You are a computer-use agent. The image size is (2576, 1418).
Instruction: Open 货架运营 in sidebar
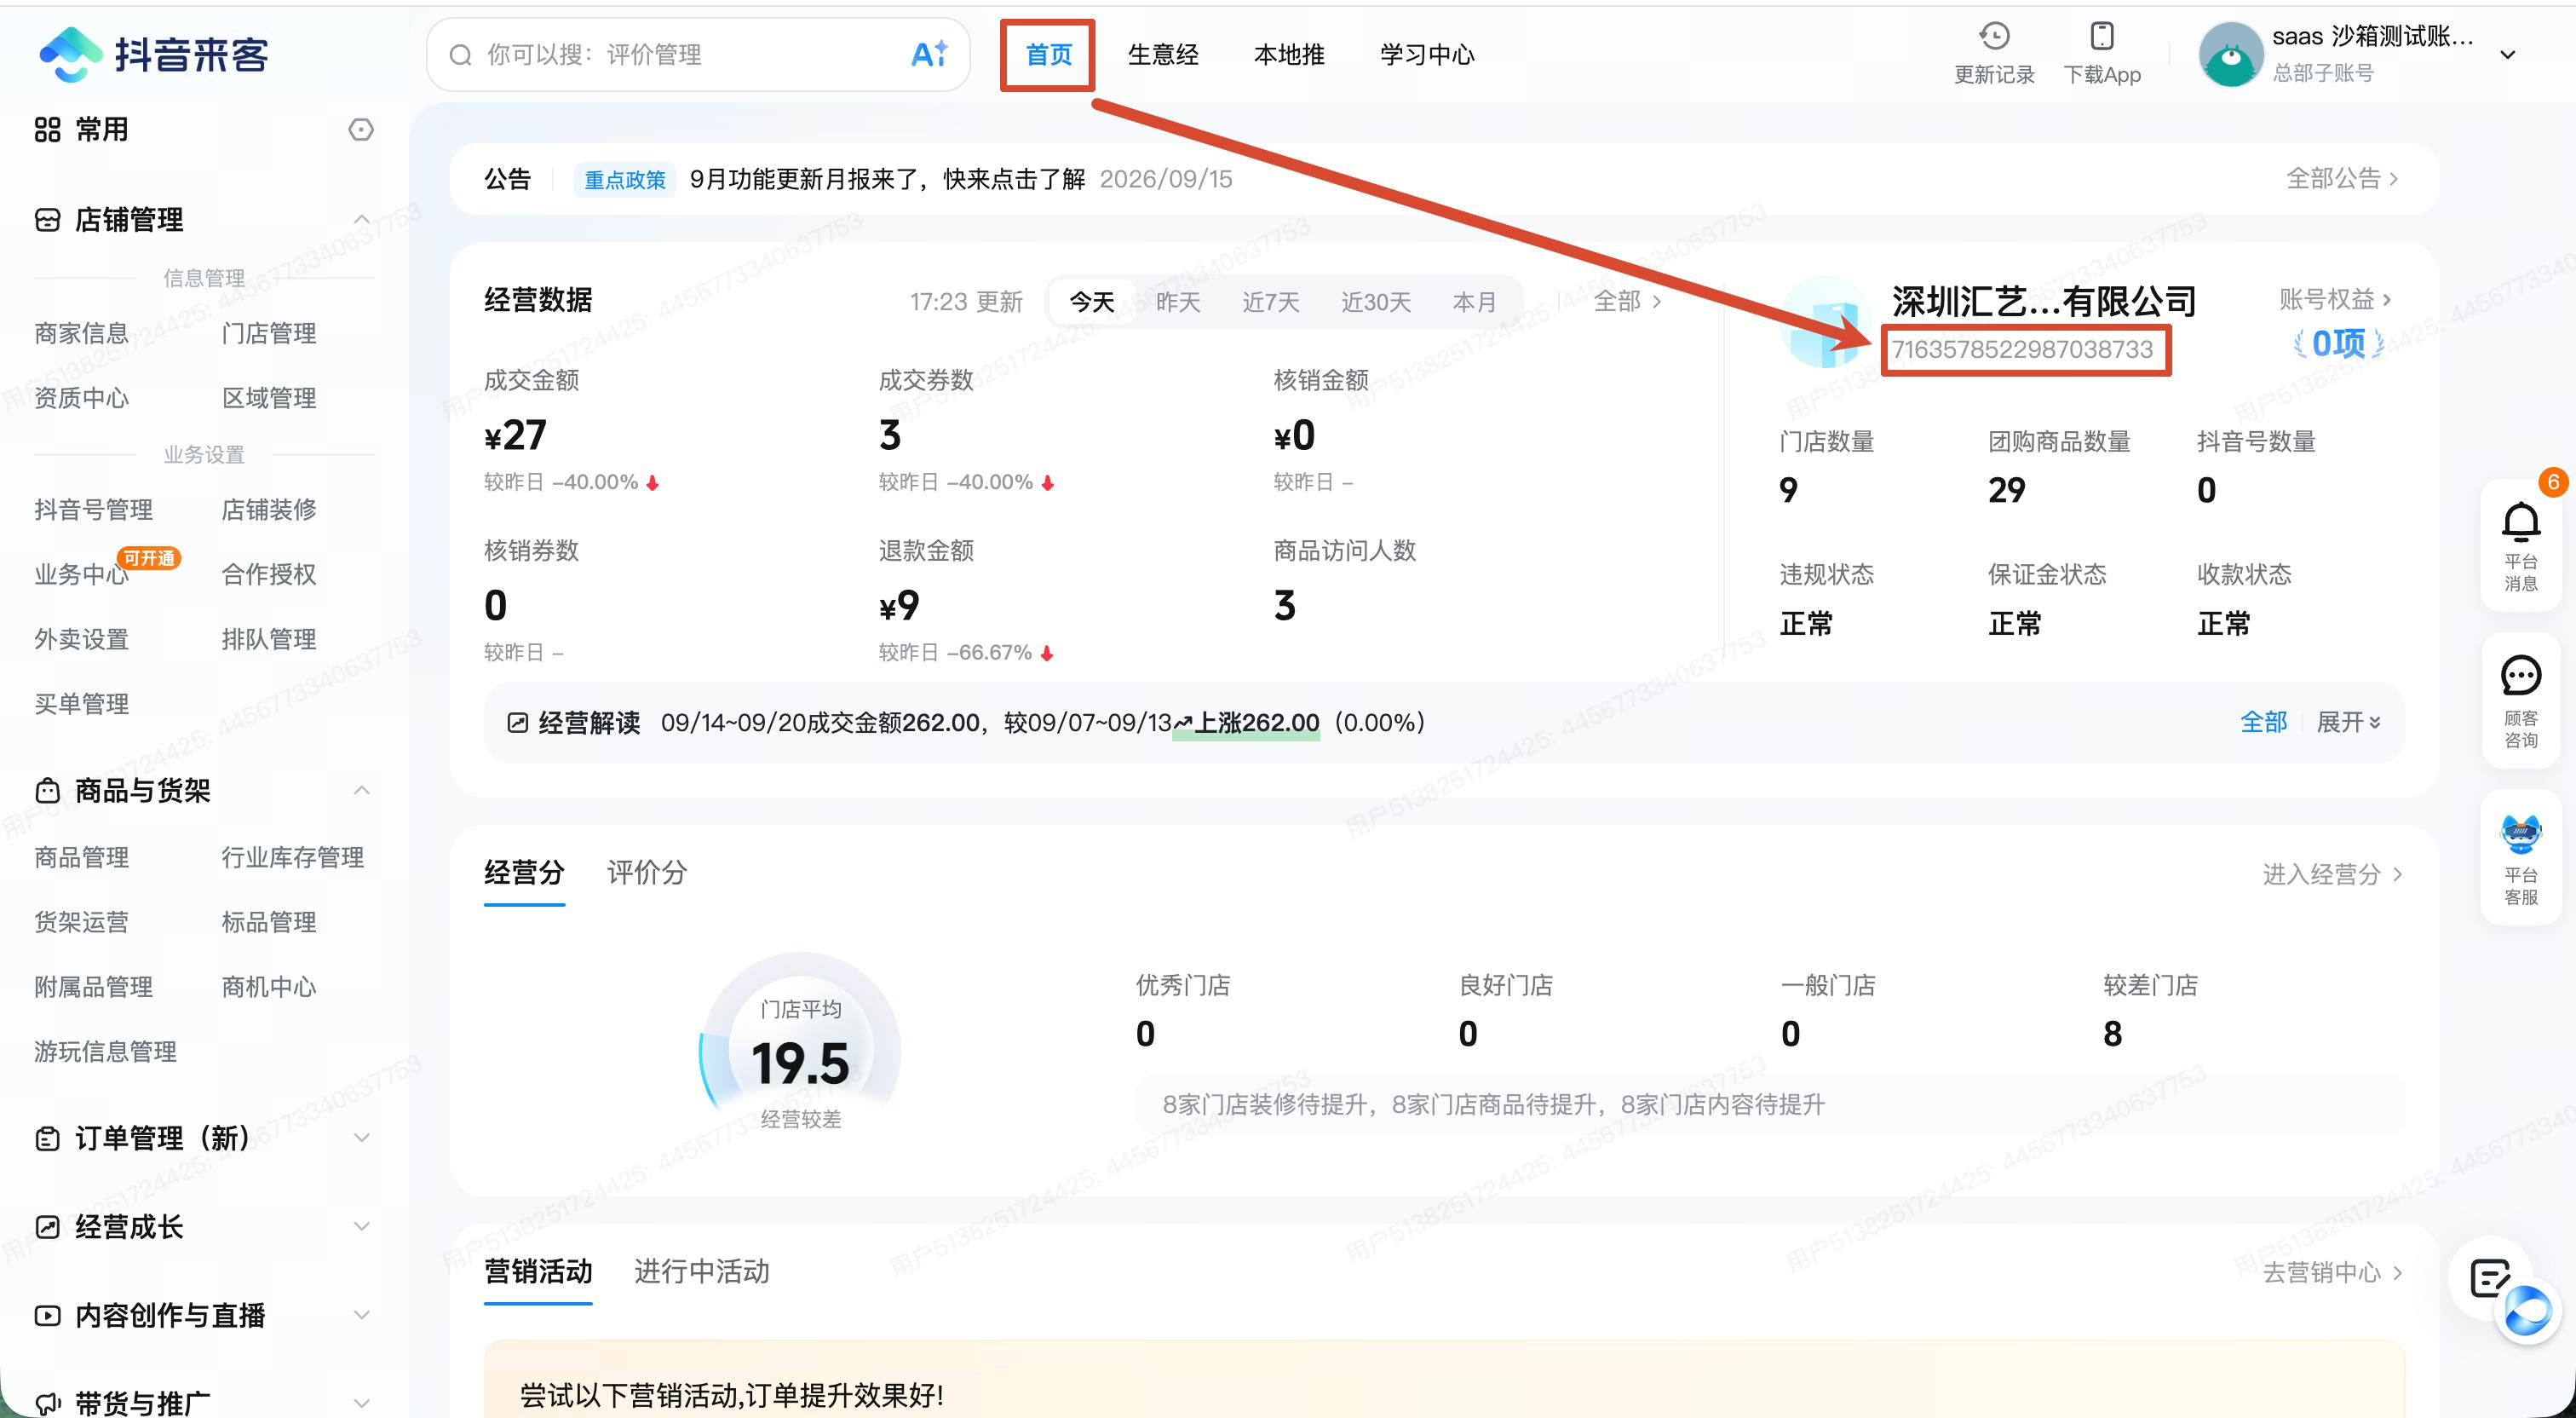click(x=82, y=923)
